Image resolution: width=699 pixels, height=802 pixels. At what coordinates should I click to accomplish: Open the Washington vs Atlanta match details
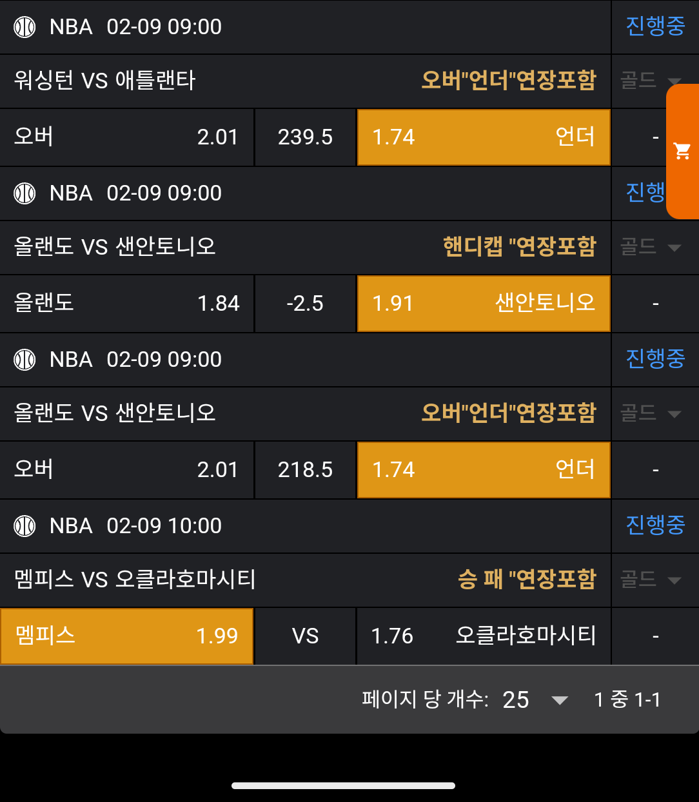(104, 81)
